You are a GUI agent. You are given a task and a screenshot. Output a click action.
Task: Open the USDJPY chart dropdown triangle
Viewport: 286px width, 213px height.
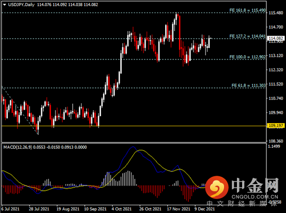(x=5, y=5)
